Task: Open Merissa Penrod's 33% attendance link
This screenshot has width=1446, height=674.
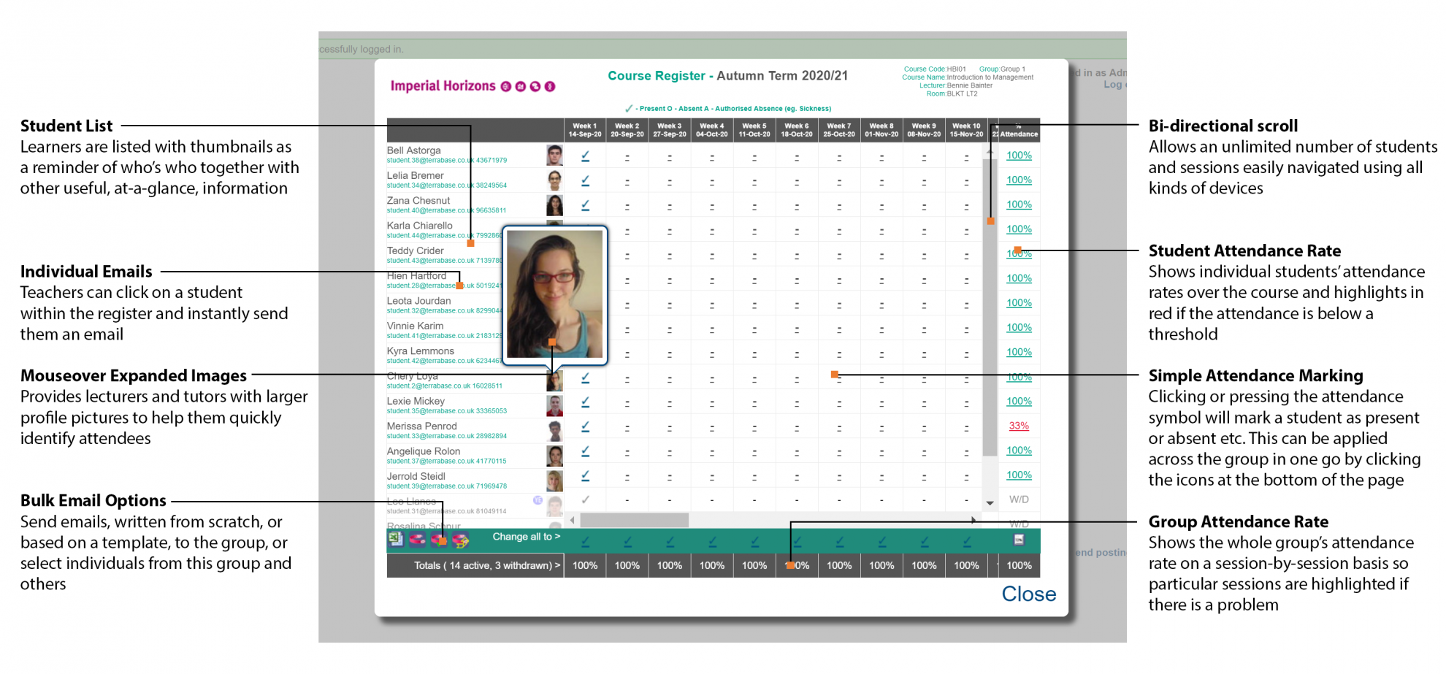Action: (1019, 426)
